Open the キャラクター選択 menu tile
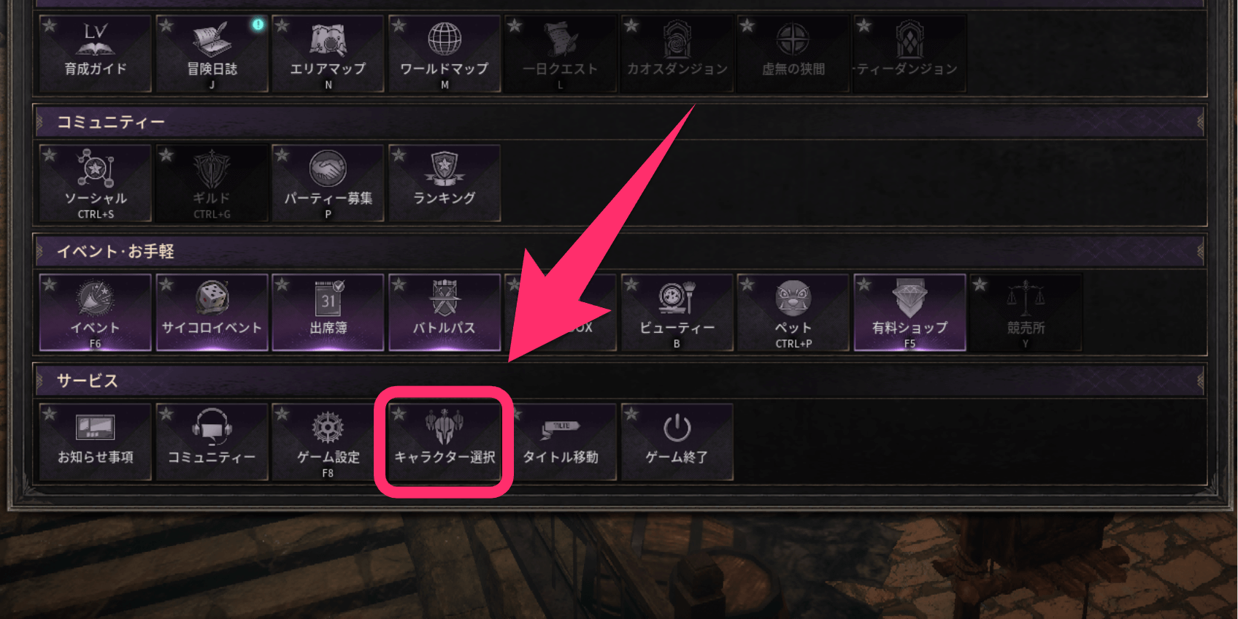 445,441
